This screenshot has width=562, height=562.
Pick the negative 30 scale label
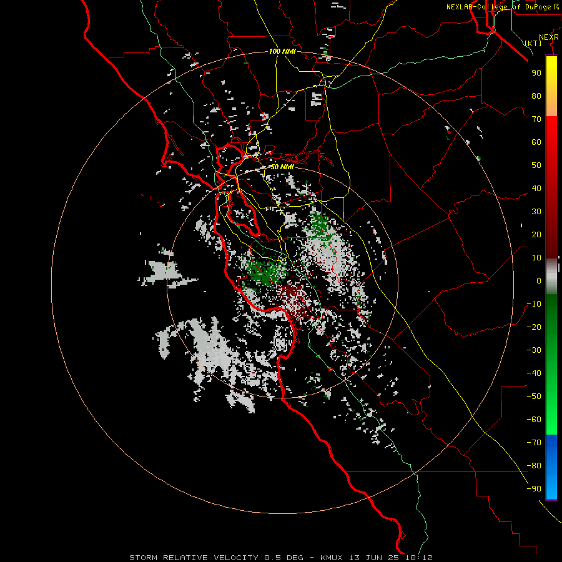tap(534, 350)
